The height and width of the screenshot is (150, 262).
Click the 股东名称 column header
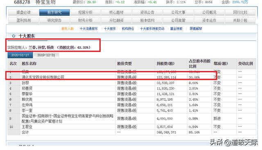[29, 64]
